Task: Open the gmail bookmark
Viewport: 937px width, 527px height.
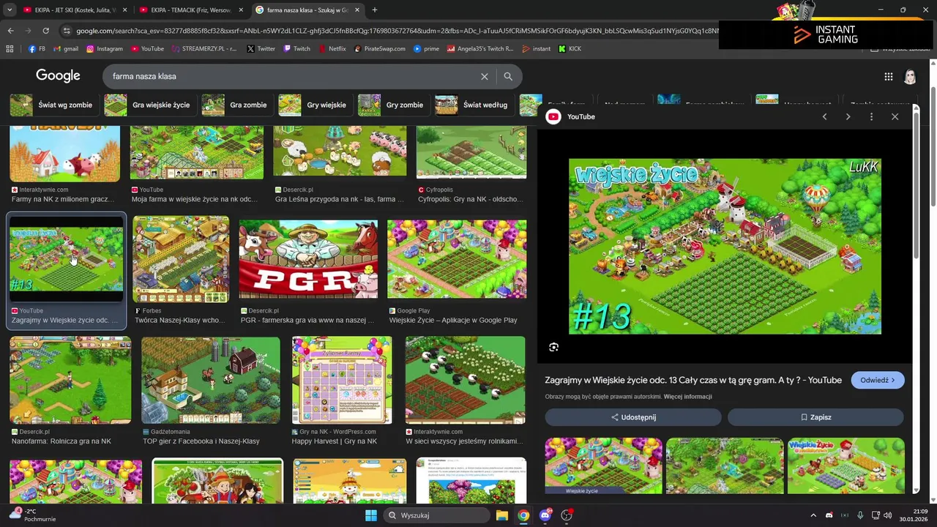Action: point(66,49)
